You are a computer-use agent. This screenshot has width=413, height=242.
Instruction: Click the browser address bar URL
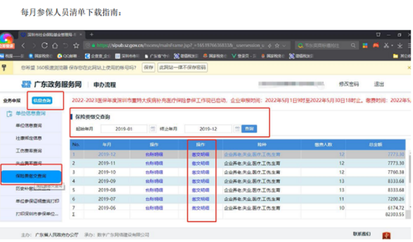coord(181,46)
